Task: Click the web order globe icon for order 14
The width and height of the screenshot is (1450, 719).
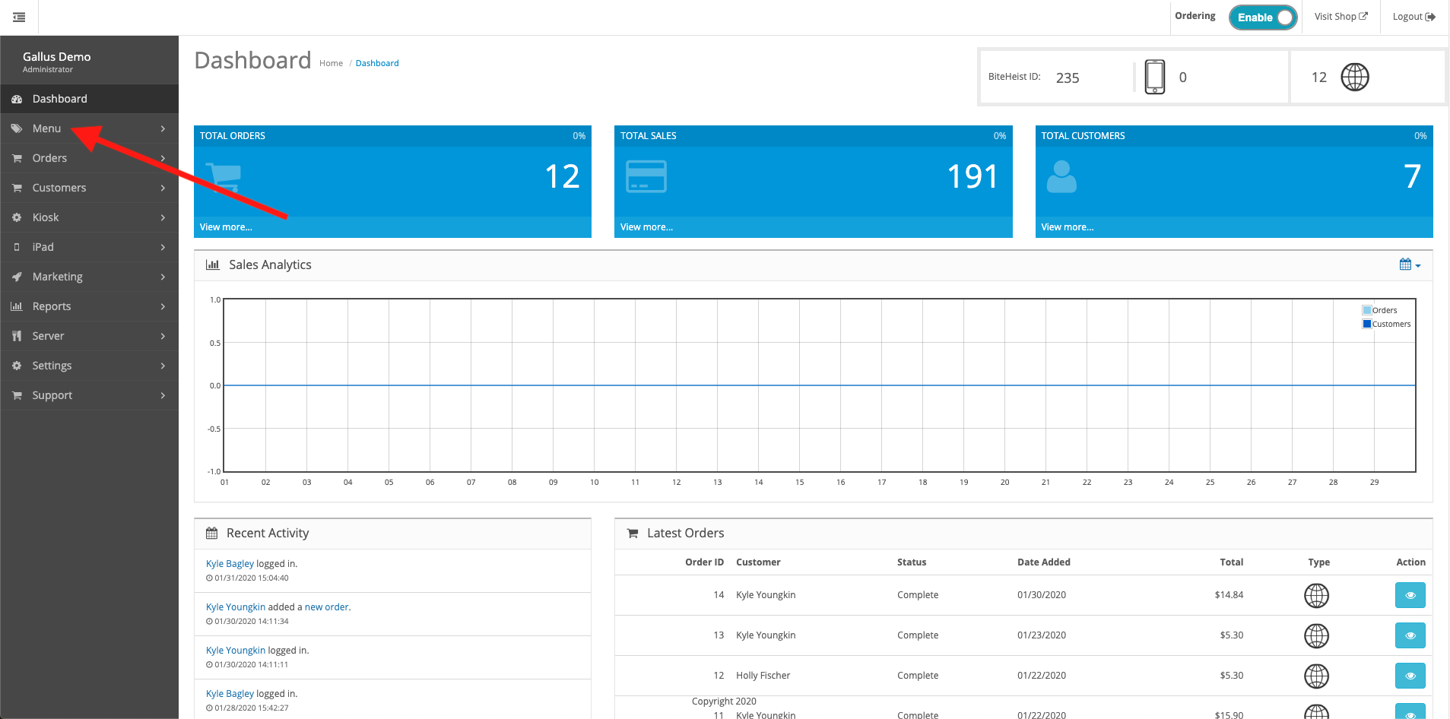Action: click(1317, 596)
